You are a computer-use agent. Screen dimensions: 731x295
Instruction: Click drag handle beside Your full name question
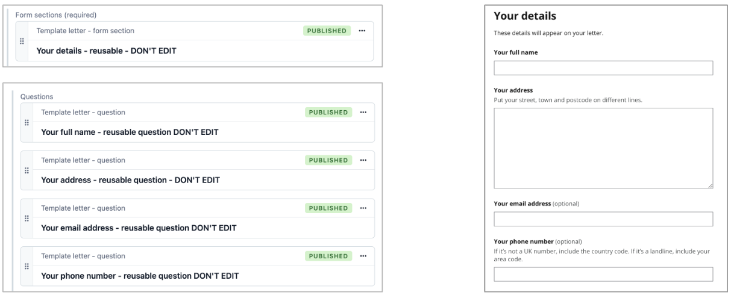click(26, 122)
